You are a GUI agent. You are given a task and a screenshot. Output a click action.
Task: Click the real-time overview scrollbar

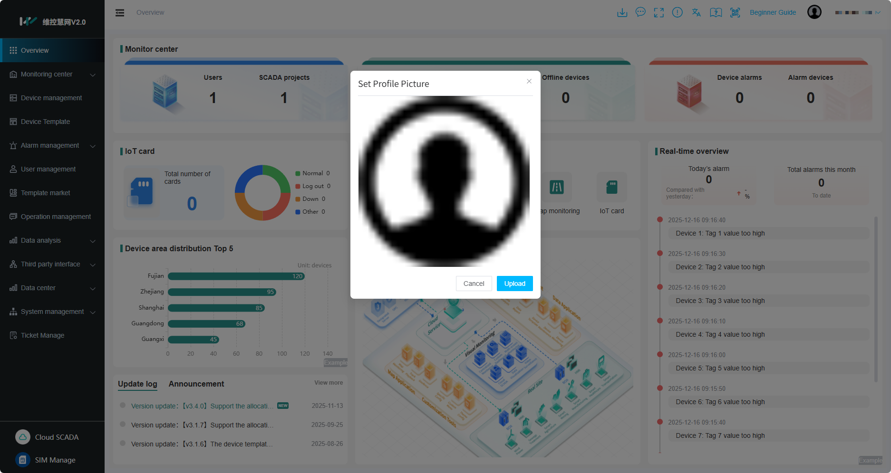pos(876,299)
